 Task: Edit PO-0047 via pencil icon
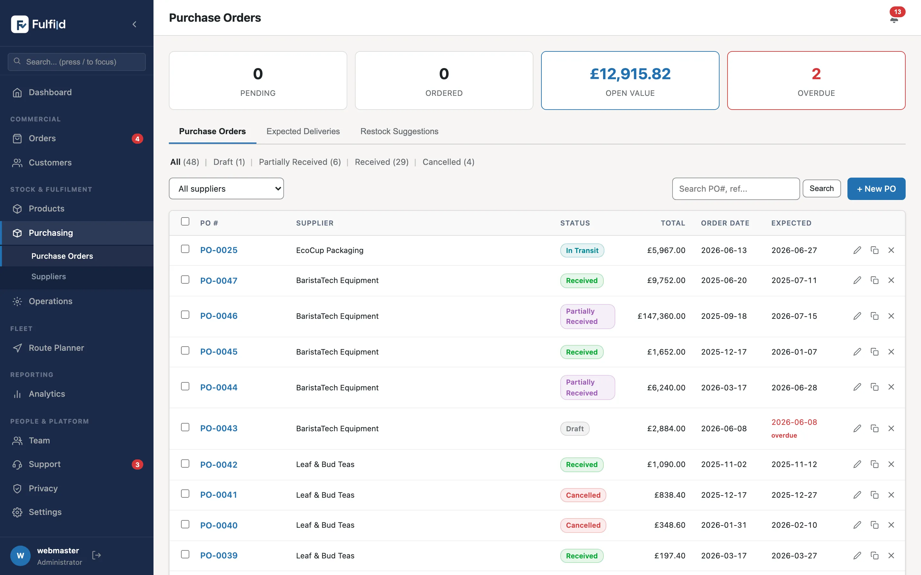click(x=857, y=280)
